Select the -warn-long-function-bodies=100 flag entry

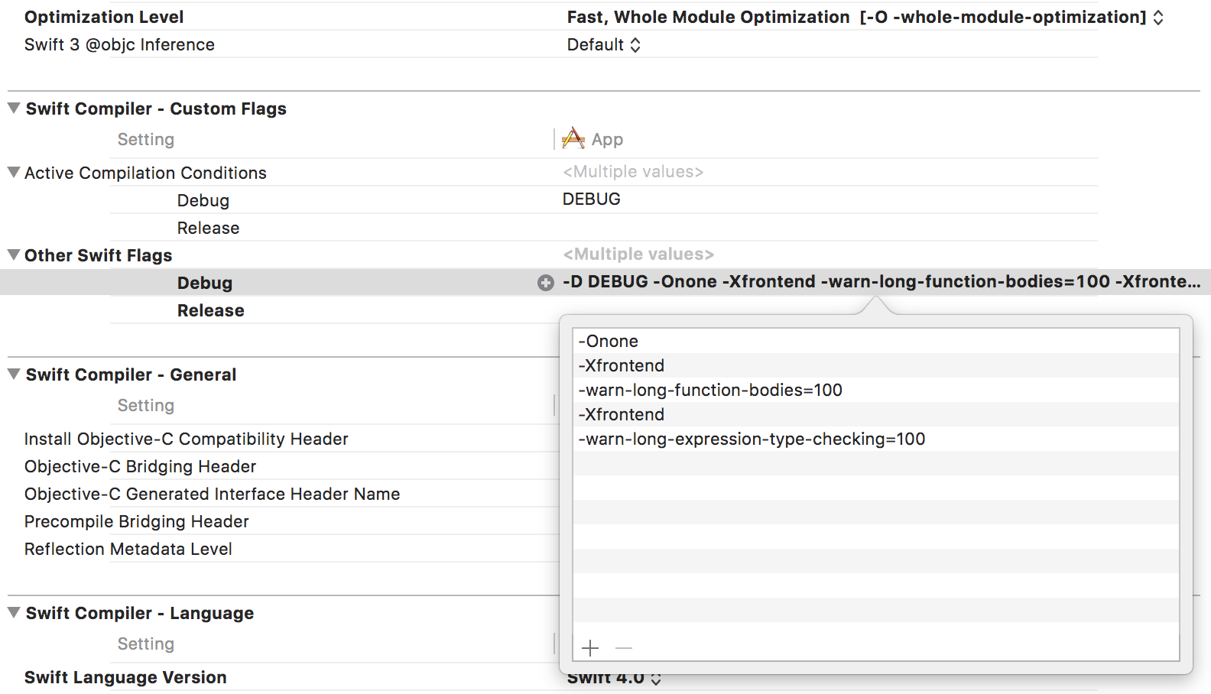click(876, 390)
